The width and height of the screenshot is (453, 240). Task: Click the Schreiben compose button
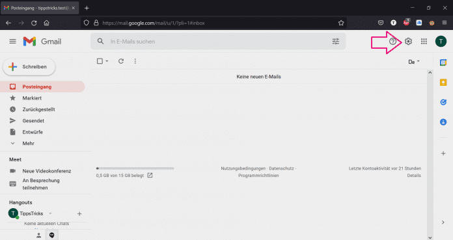click(x=29, y=67)
